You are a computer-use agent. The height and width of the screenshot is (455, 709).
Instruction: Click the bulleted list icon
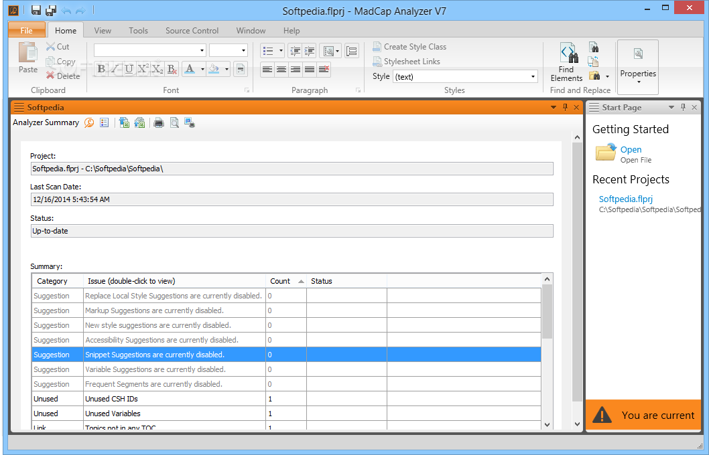tap(269, 51)
